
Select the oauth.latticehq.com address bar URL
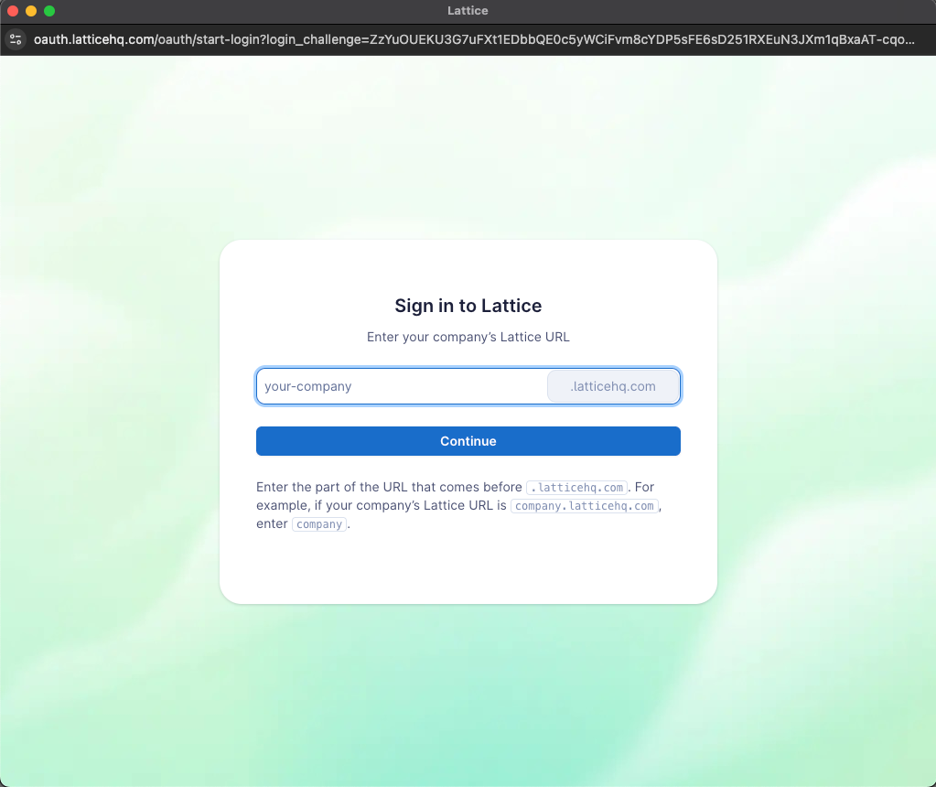click(x=474, y=39)
